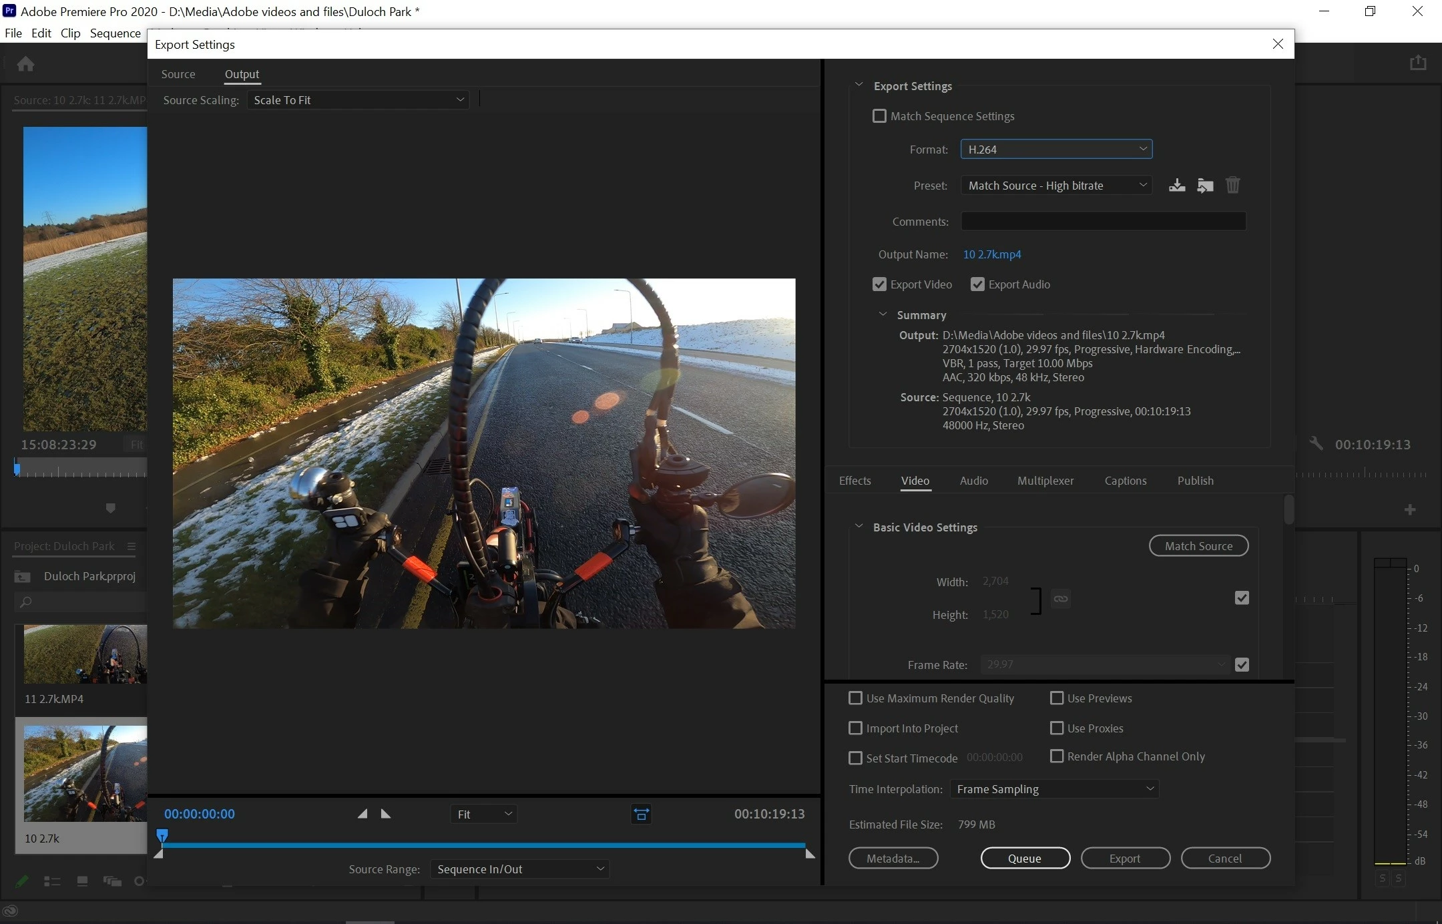Click the blue playhead on the export timeline
Screen dimensions: 1442x924
tap(162, 835)
